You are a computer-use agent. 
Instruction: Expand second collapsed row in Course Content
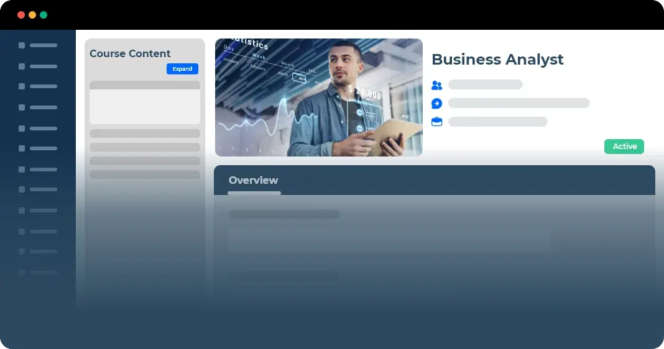144,147
